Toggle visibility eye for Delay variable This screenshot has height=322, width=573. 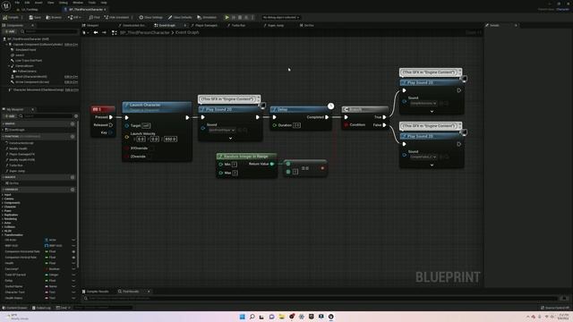73,281
